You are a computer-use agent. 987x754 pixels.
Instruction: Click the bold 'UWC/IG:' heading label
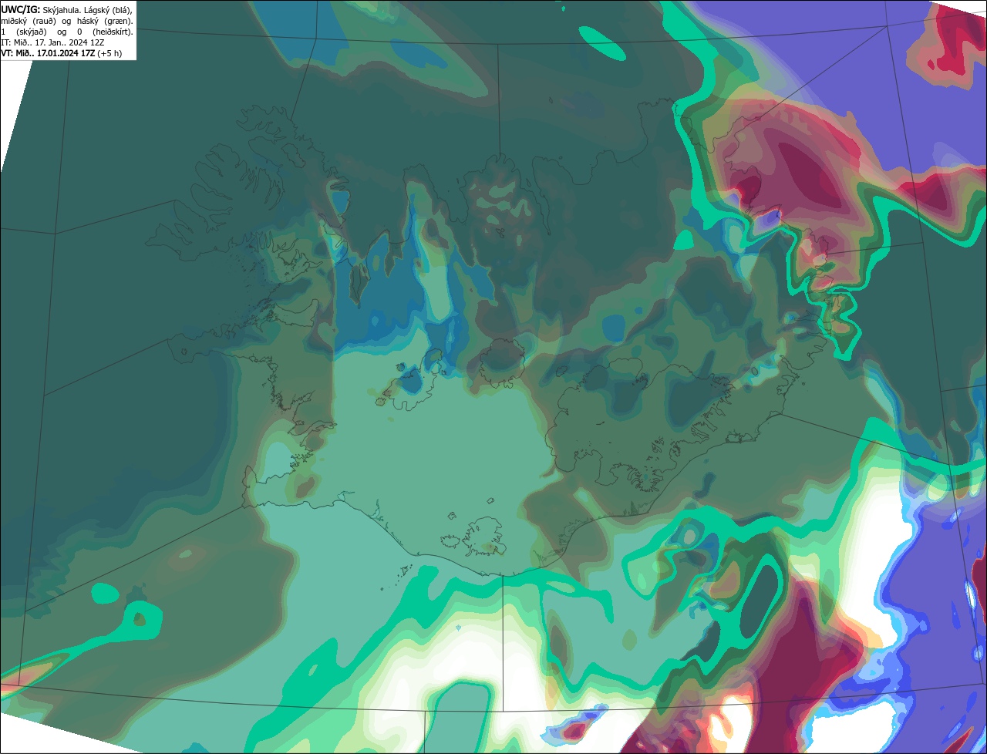pos(21,10)
